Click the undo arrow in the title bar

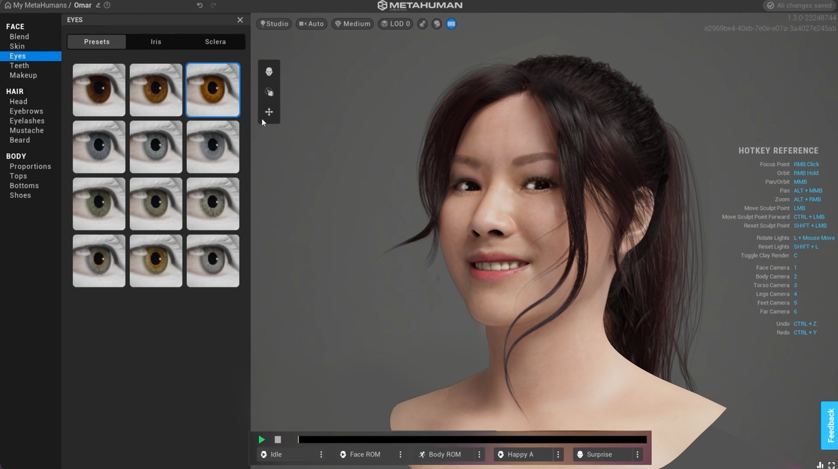click(199, 6)
